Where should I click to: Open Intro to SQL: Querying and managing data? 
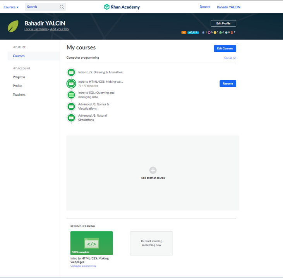[x=96, y=95]
